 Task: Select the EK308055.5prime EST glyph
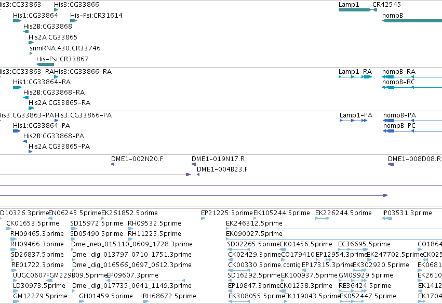point(239,301)
